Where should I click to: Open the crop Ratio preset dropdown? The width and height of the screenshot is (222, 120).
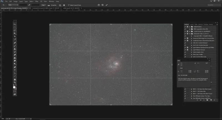[12, 5]
